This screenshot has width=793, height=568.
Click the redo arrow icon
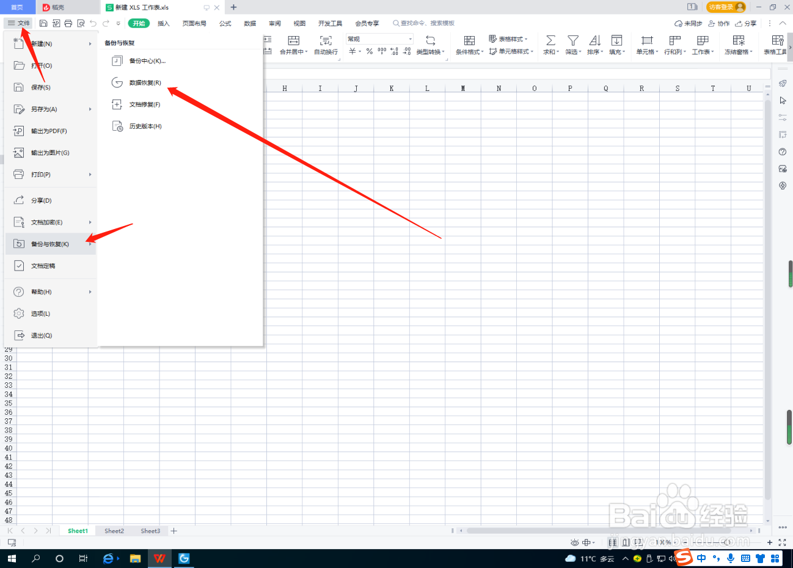click(x=106, y=23)
